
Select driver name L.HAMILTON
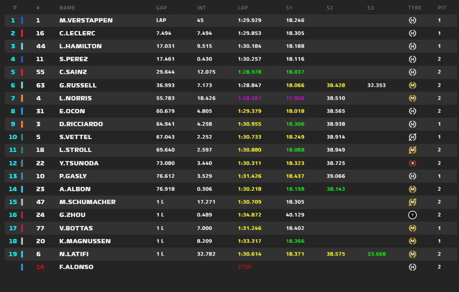[x=80, y=46]
